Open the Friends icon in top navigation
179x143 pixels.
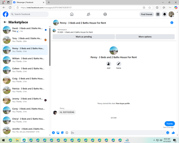[88, 14]
